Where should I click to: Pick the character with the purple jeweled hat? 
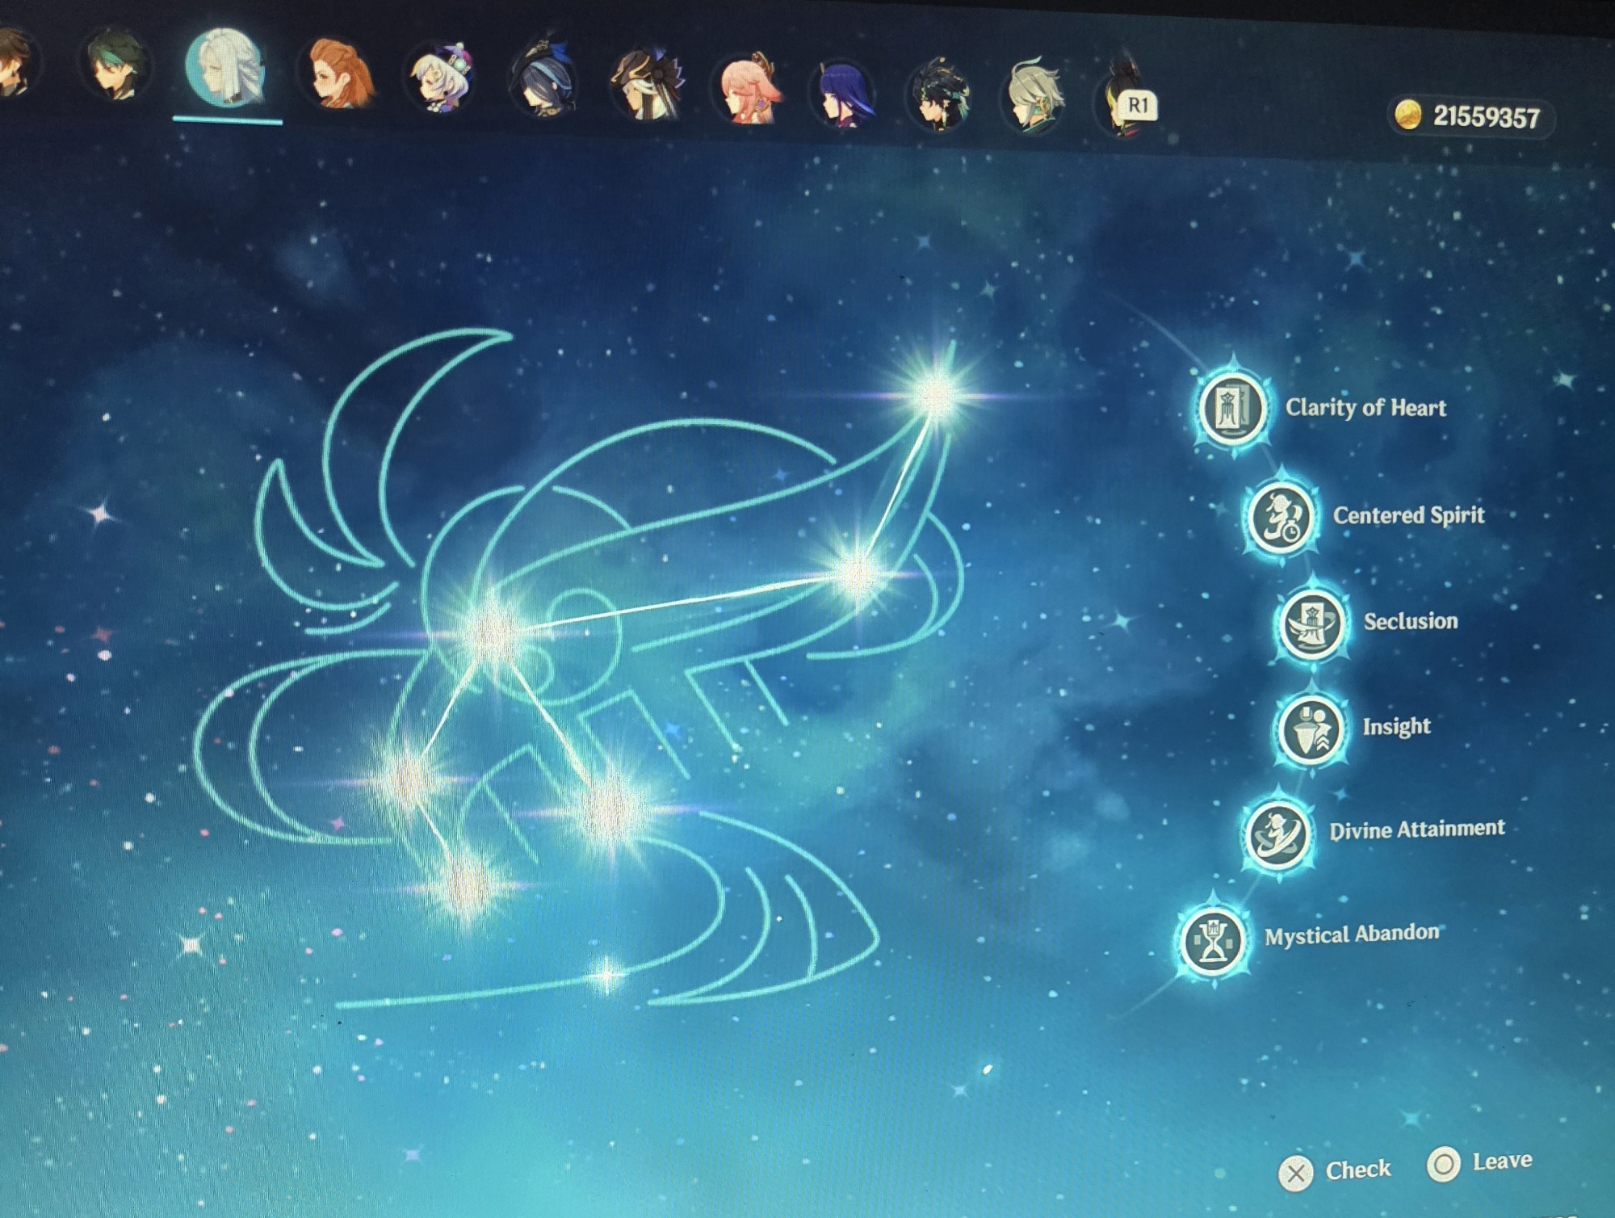coord(441,78)
